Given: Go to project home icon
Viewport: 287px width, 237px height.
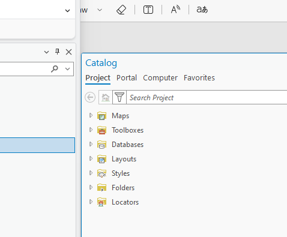Looking at the screenshot, I should tap(106, 97).
